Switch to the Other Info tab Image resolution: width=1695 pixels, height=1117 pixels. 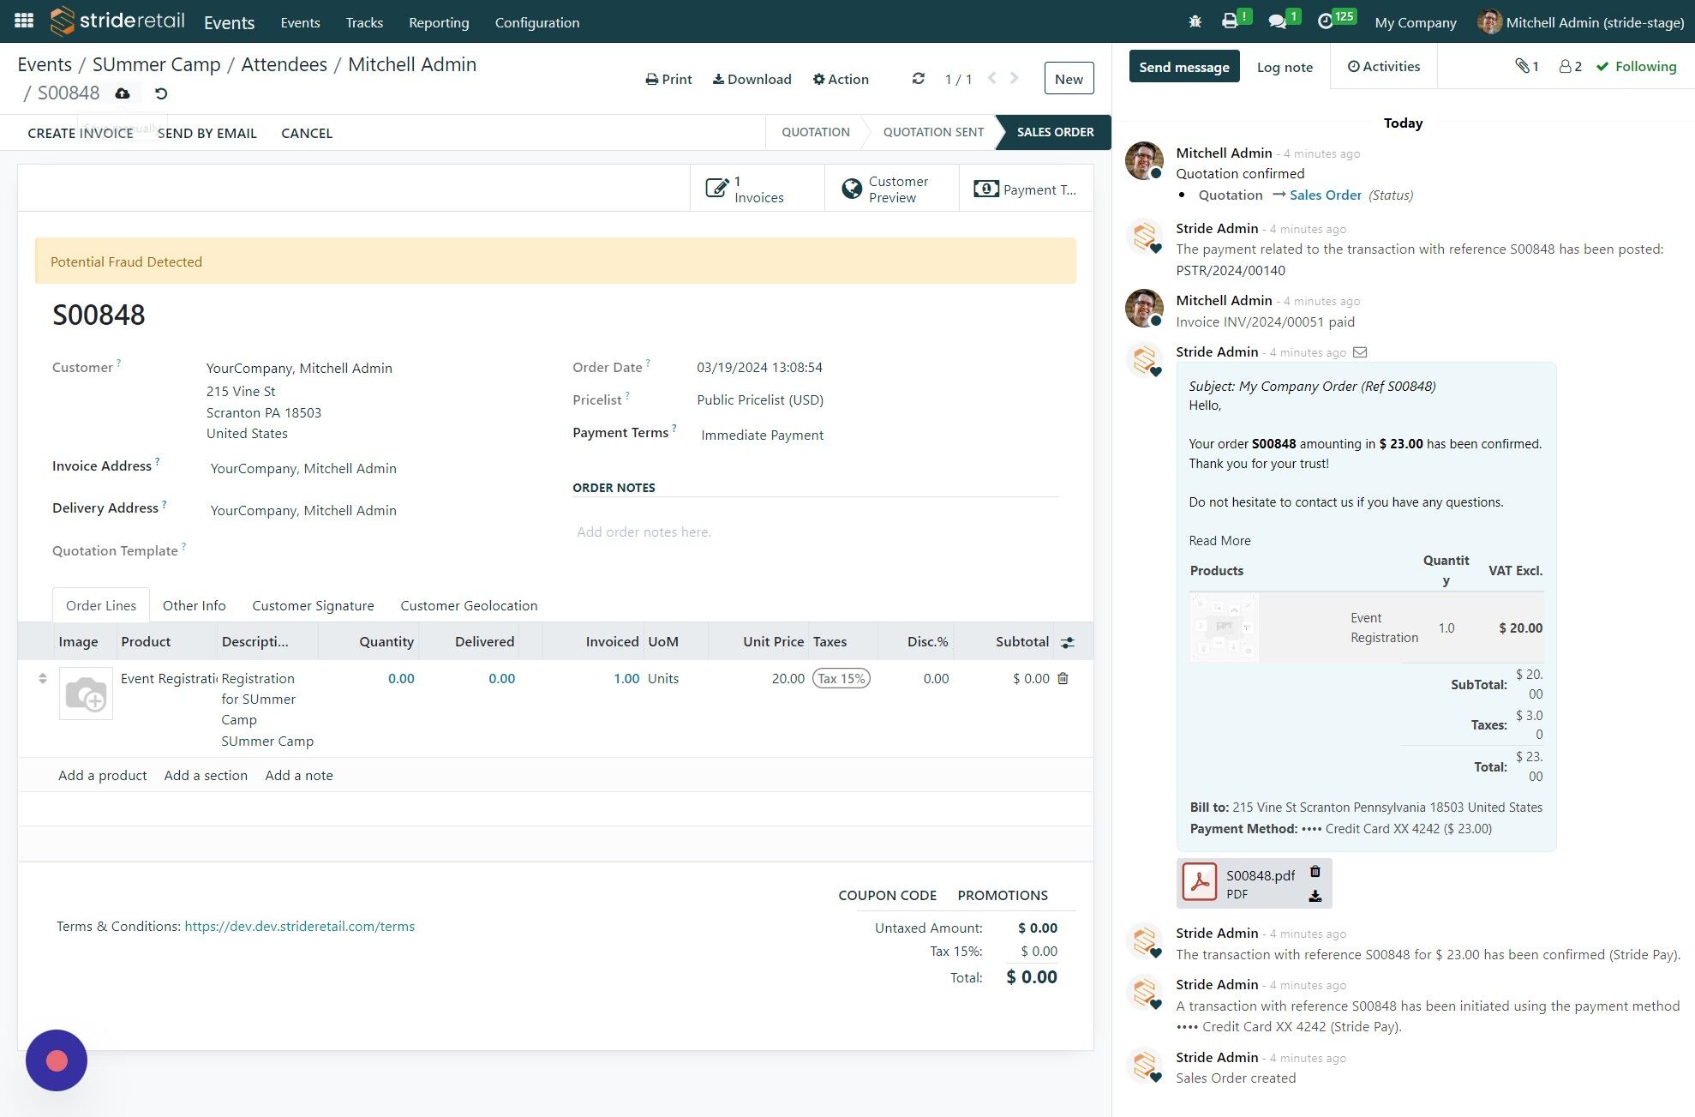point(194,605)
